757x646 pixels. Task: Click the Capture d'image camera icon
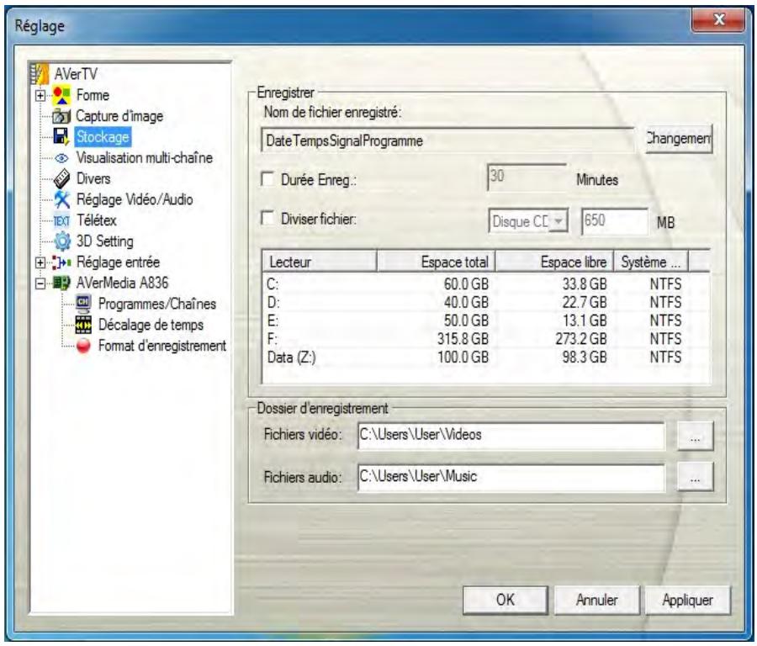(61, 116)
